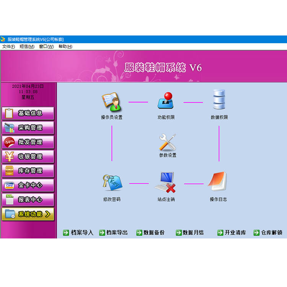The width and height of the screenshot is (287, 287).
Task: Click the app logo in the title bar
Action: pos(3,39)
